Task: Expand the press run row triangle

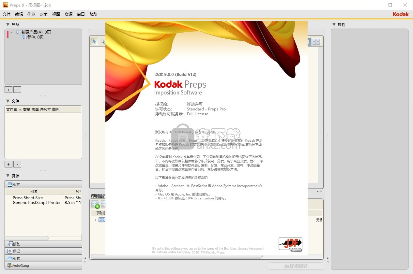Action: (96, 220)
